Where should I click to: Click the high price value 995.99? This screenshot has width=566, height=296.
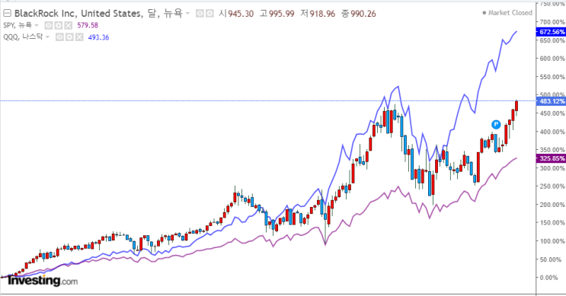point(282,14)
